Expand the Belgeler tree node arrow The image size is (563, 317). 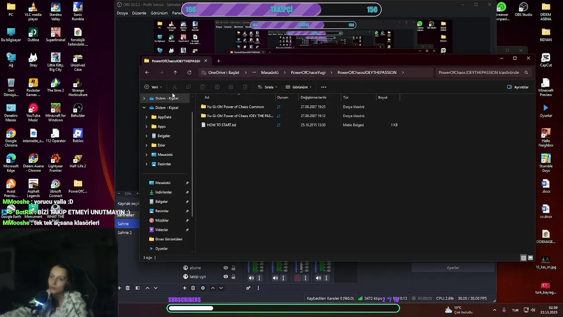pos(146,136)
